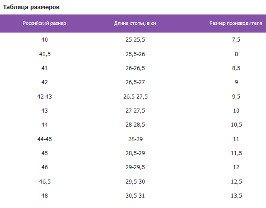Click foot length 29-29,5 cell
Viewport: 266px width, 208px height.
(x=135, y=167)
